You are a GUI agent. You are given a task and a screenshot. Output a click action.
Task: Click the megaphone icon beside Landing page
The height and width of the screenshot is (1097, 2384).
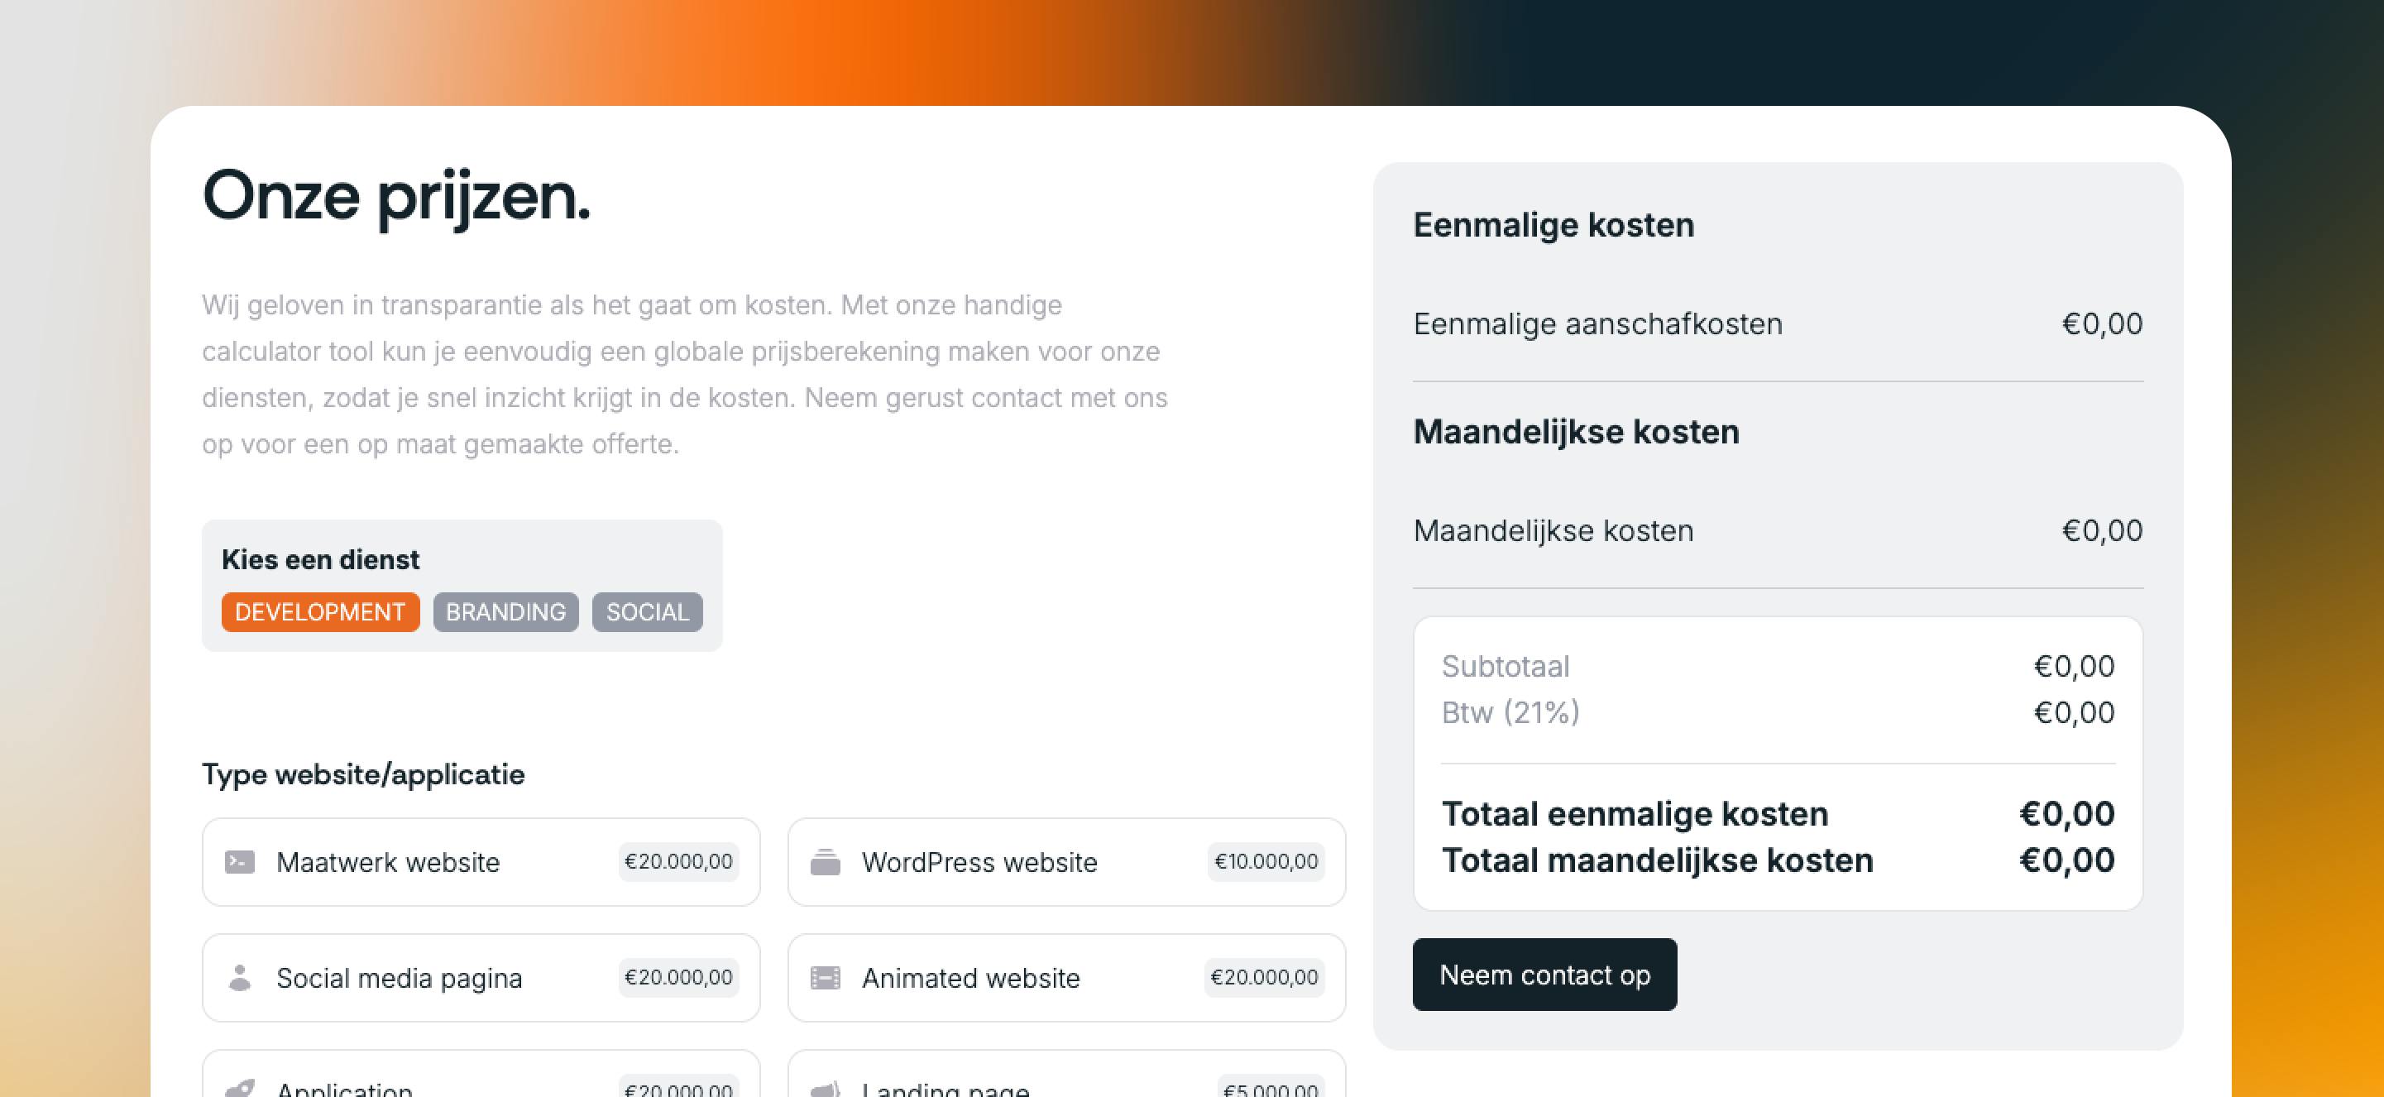coord(825,1090)
